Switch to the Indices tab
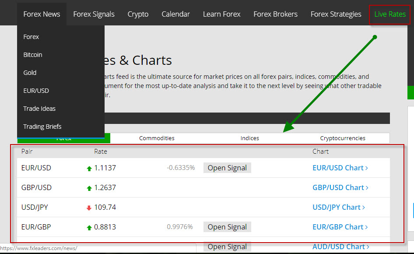414x254 pixels. point(249,138)
